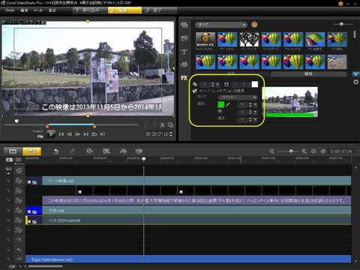Select the Corel FX filter thumbnail
Screen dimensions: 360x270
(x=205, y=39)
